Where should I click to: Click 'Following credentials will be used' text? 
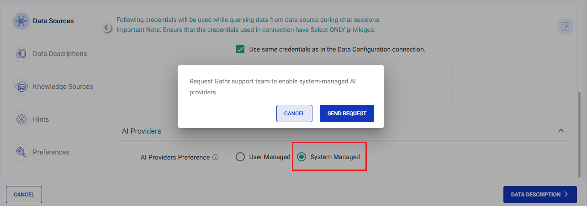click(x=249, y=20)
